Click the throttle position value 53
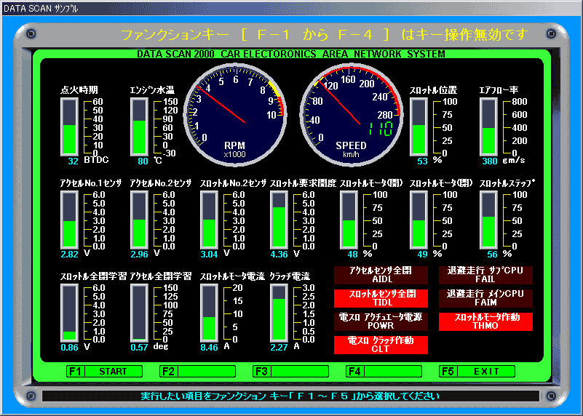This screenshot has height=416, width=583. point(422,161)
